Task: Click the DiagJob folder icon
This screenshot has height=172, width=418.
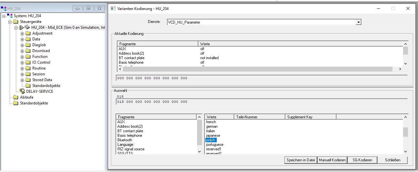Action: pos(27,45)
